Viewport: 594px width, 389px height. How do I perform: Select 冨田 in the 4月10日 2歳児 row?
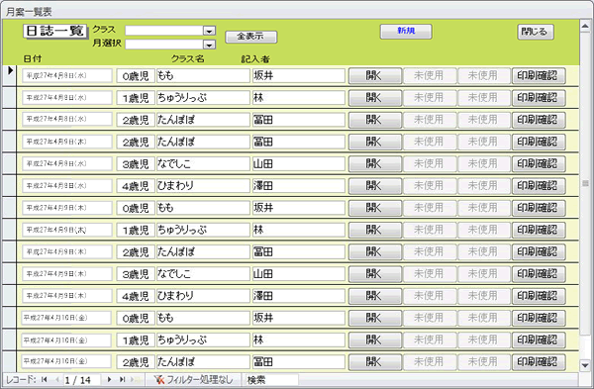coord(299,361)
